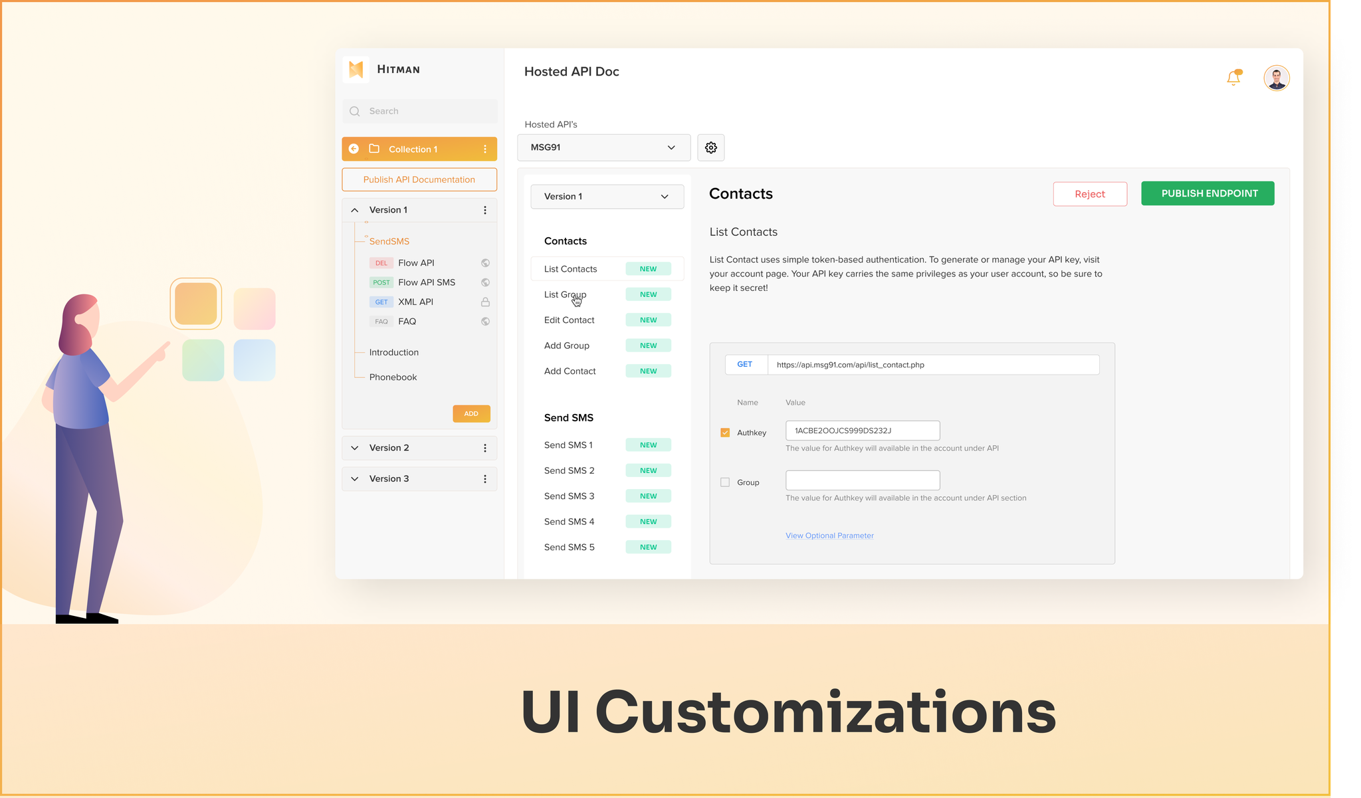The height and width of the screenshot is (798, 1361).
Task: Uncheck the Authkey parameter checkbox
Action: pyautogui.click(x=725, y=433)
